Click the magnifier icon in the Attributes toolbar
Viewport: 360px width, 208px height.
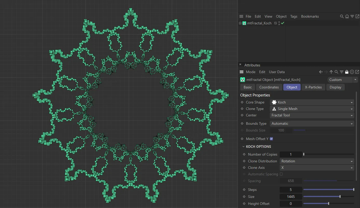click(336, 72)
